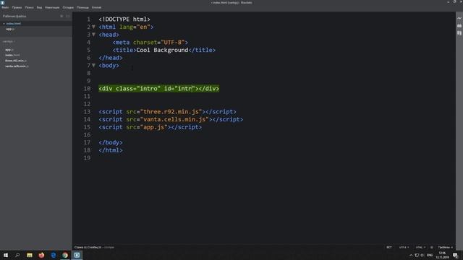The image size is (463, 260).
Task: Select index.html in working files
Action: pyautogui.click(x=13, y=24)
